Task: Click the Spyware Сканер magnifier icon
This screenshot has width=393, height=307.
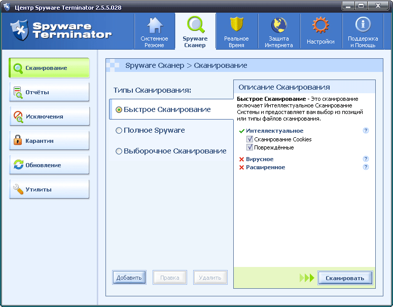Action: point(196,24)
